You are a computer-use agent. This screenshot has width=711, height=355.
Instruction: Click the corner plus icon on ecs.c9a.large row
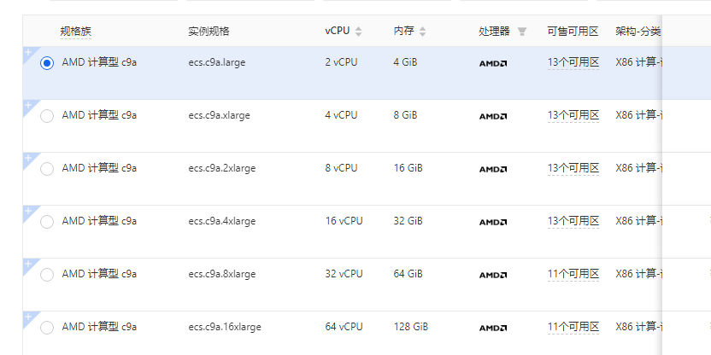point(27,52)
